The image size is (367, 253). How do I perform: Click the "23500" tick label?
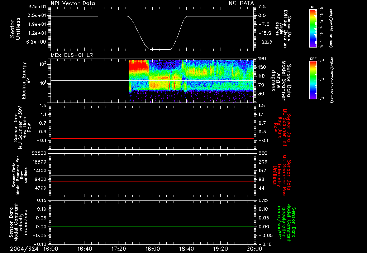(x=39, y=153)
